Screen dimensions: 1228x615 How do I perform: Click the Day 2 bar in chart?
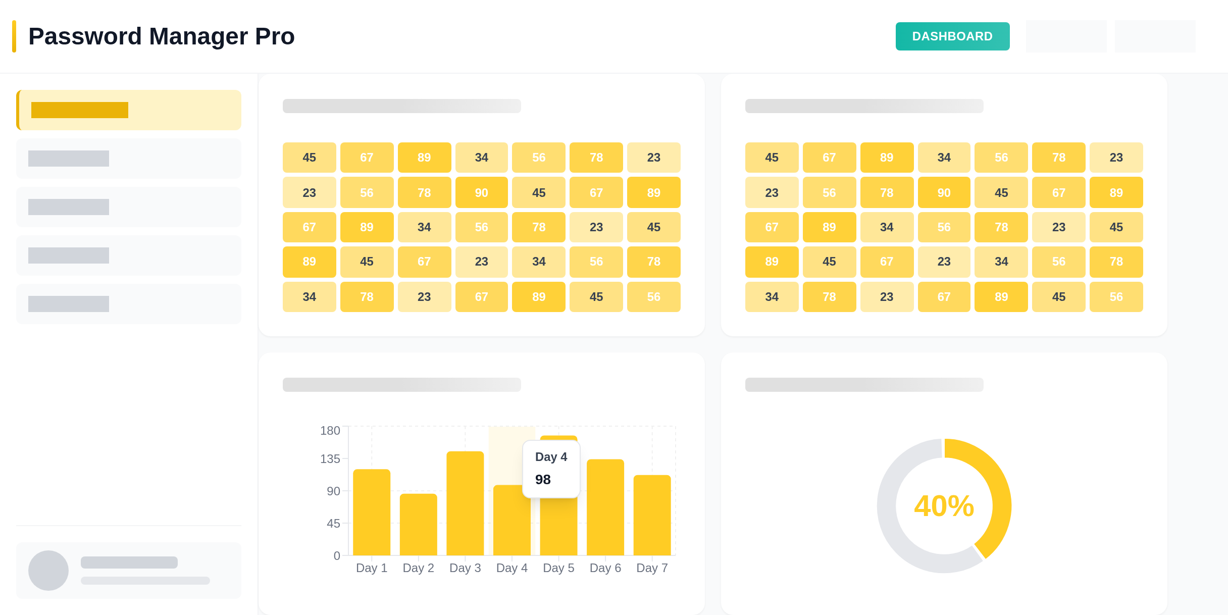(x=418, y=525)
